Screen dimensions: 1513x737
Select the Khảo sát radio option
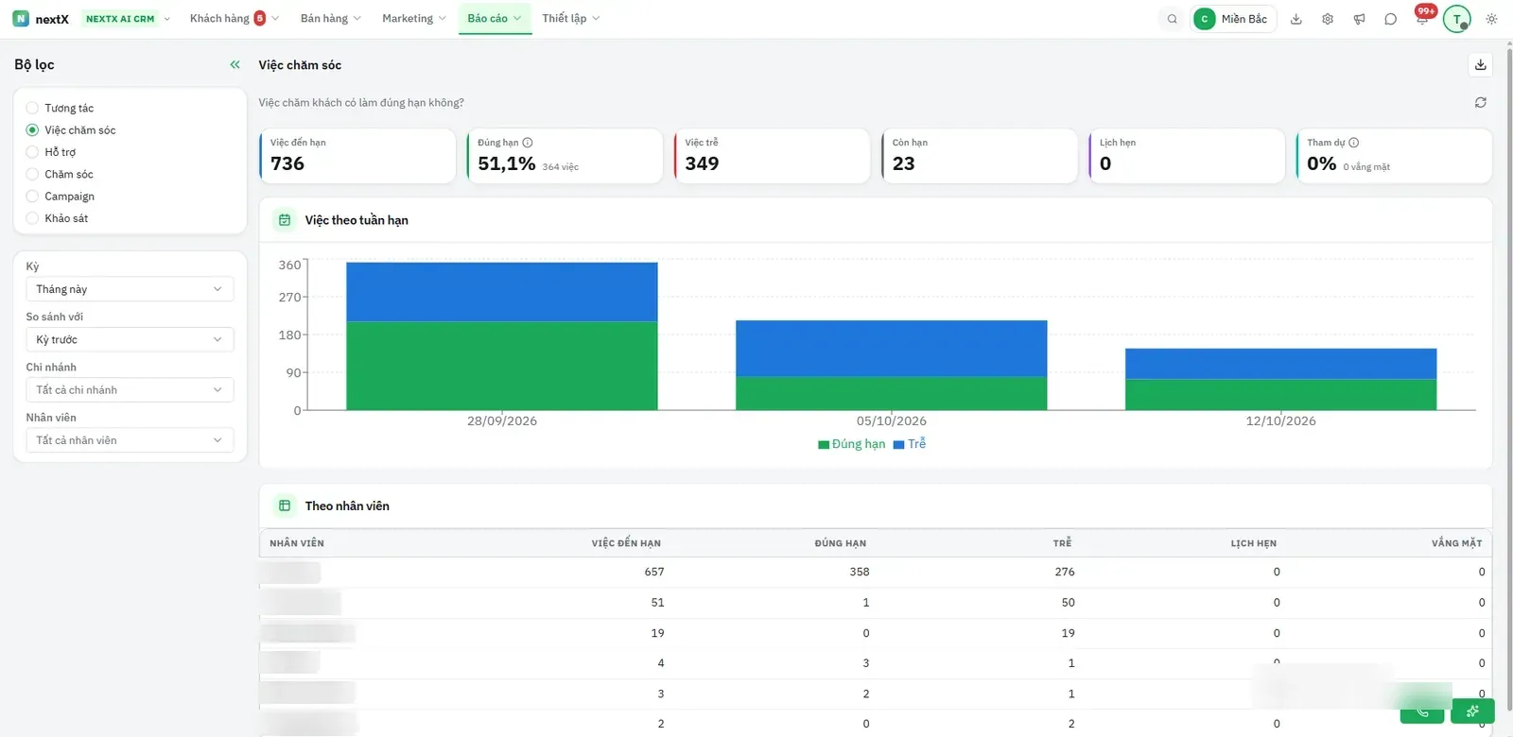click(x=32, y=218)
